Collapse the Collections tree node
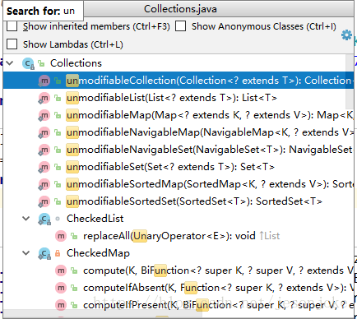Screen dimensions: 357x319 pos(10,63)
